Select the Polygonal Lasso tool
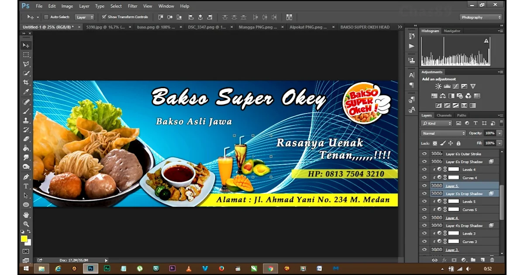Viewport: 524px width, 275px height. 26,64
